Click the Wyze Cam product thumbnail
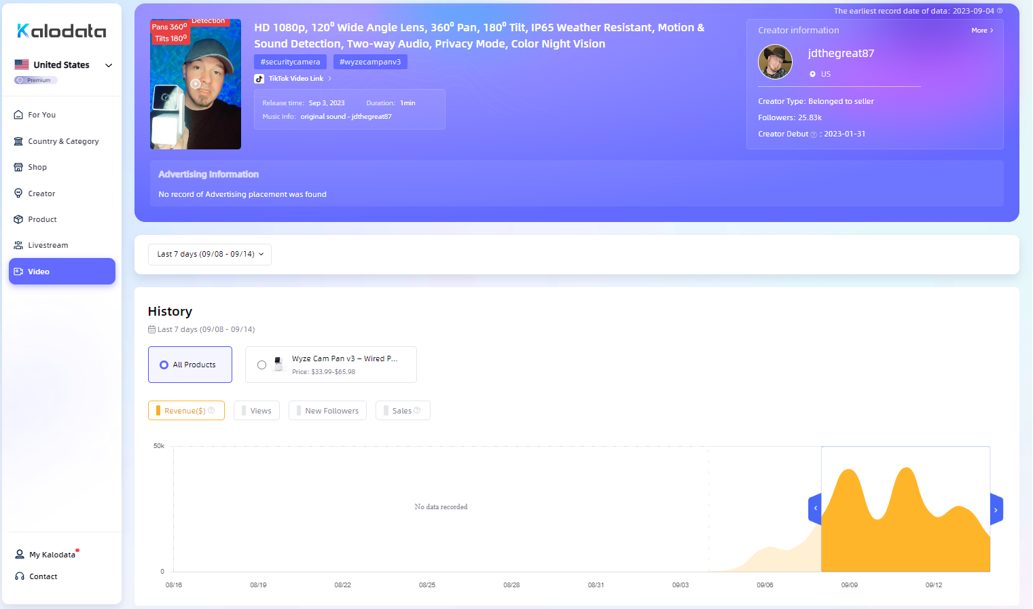Viewport: 1033px width, 609px height. [x=278, y=365]
